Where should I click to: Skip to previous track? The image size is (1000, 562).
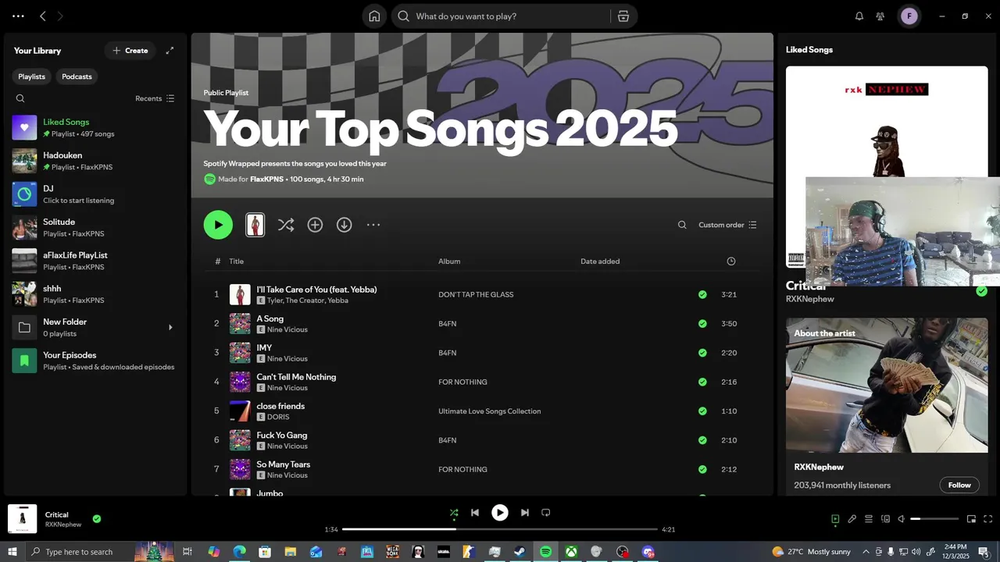[x=475, y=513]
